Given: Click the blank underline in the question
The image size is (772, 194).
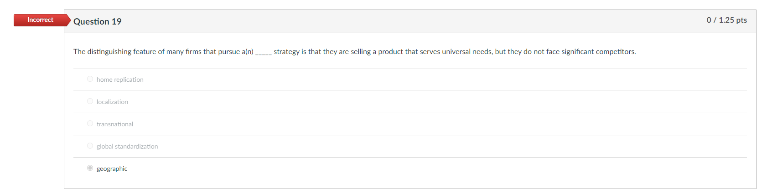Looking at the screenshot, I should pos(263,52).
